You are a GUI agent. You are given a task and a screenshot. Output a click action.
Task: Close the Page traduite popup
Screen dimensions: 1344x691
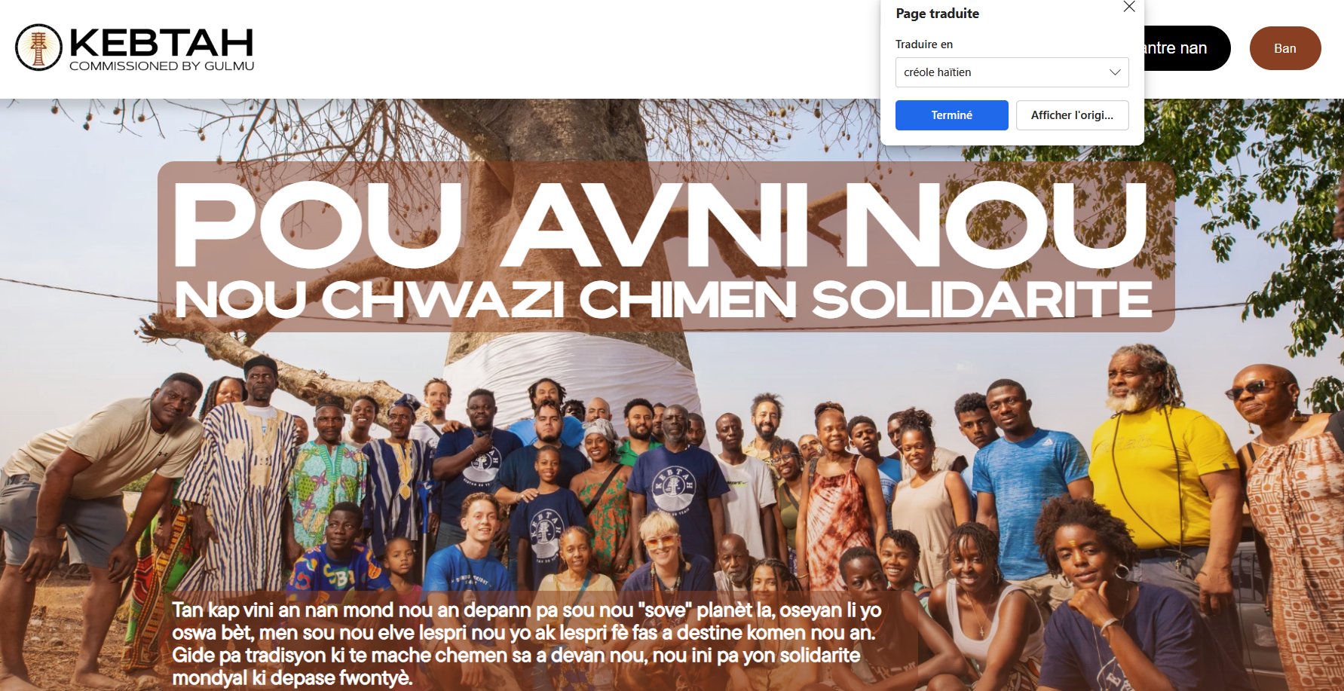[1128, 7]
